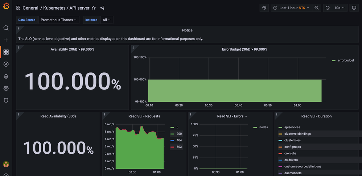Open the Server Admin shield icon
Screen dimensions: 362x176
click(x=6, y=100)
